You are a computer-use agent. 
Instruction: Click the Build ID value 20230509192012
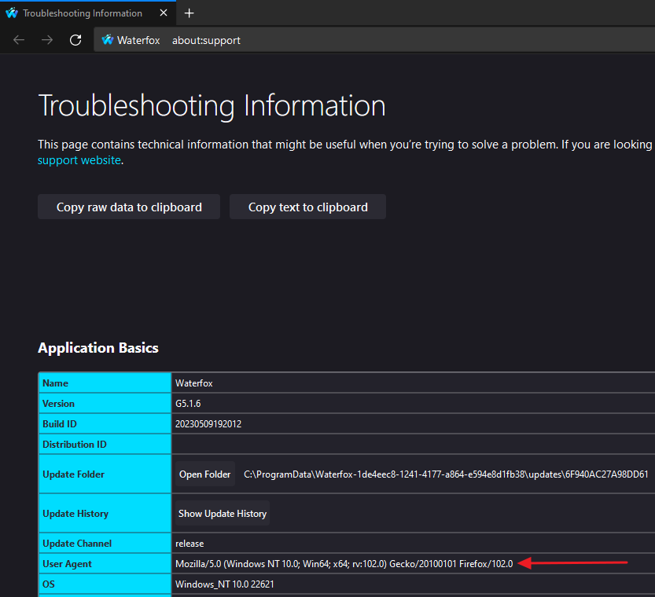208,424
